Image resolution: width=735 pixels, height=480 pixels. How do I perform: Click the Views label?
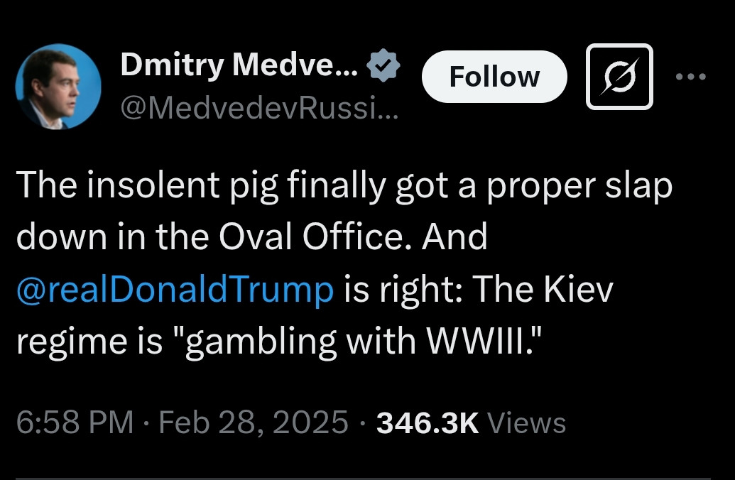(x=527, y=422)
